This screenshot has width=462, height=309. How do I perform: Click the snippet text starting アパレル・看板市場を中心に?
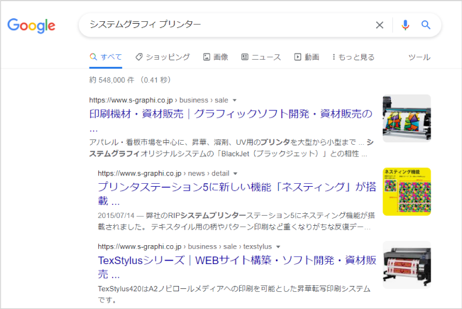pyautogui.click(x=231, y=148)
